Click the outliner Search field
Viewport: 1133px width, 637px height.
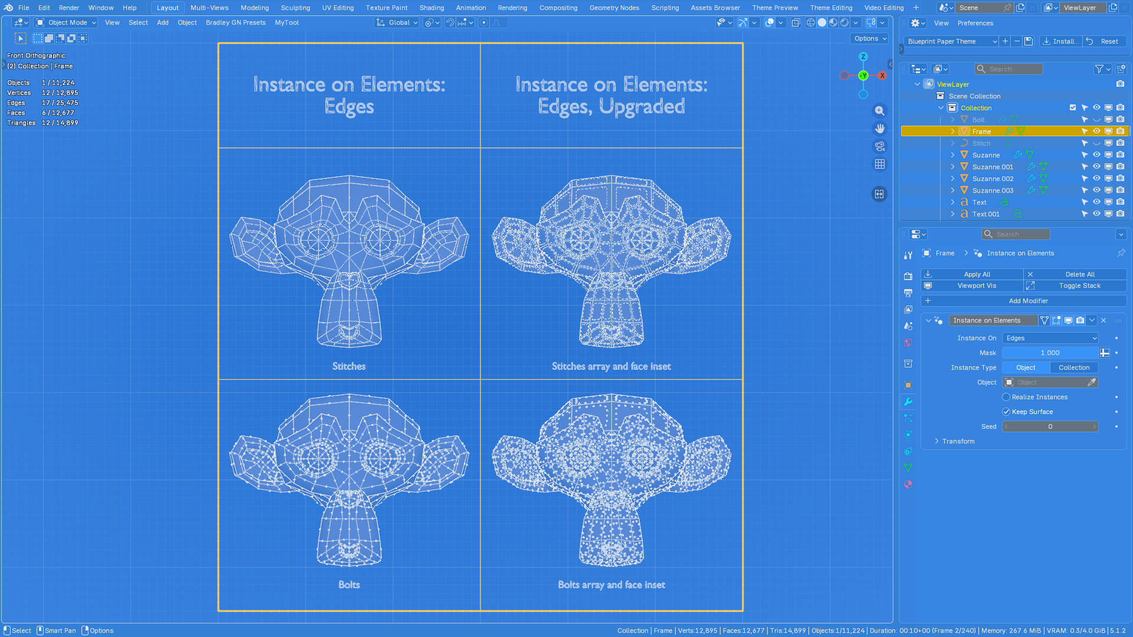(1008, 69)
